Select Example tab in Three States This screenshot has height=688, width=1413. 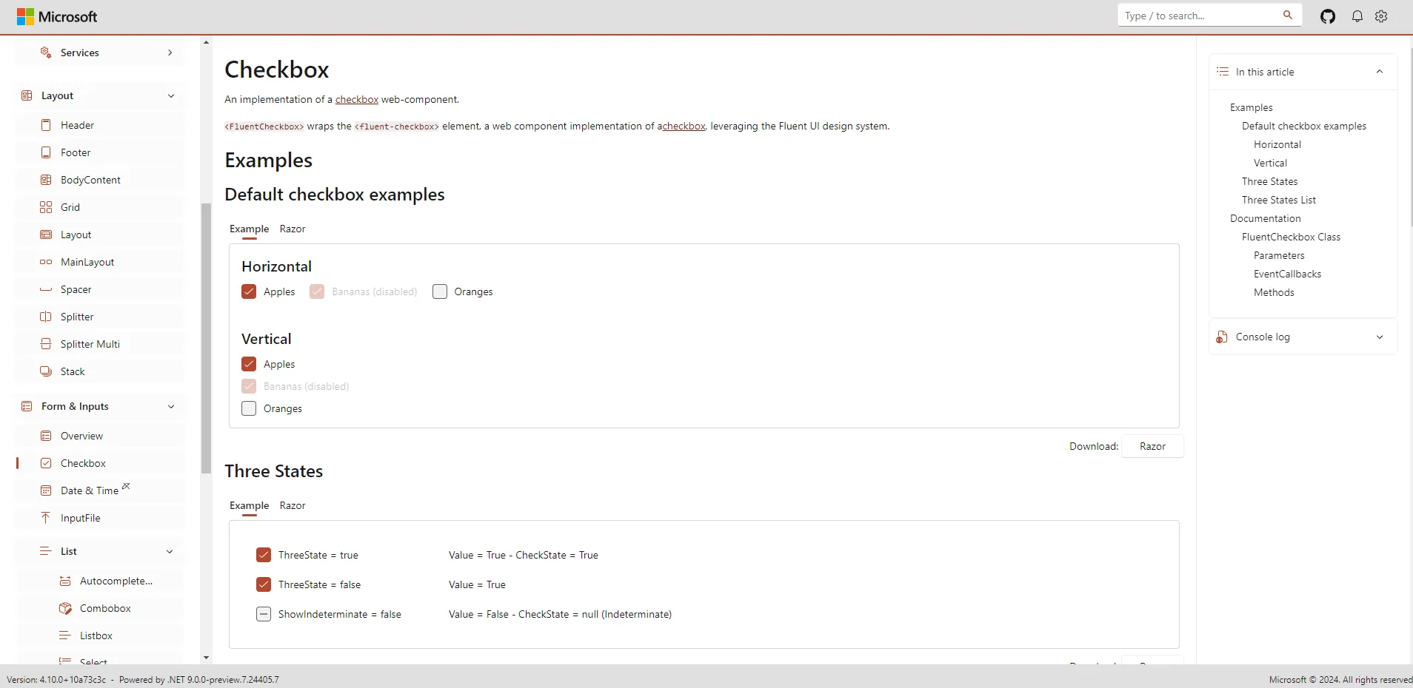[x=250, y=505]
